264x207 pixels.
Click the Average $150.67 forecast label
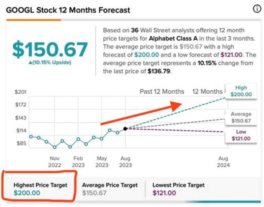(x=241, y=117)
